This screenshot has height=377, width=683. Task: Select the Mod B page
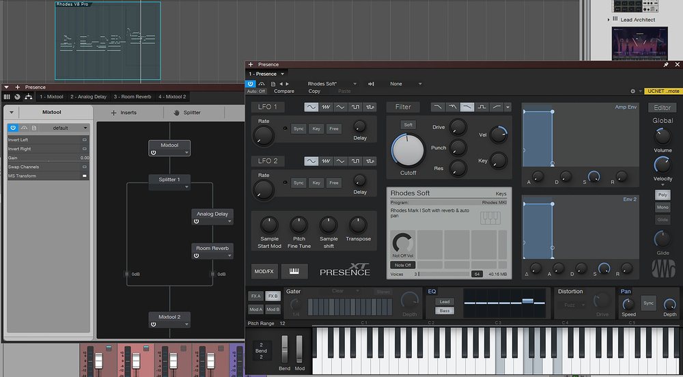(273, 309)
